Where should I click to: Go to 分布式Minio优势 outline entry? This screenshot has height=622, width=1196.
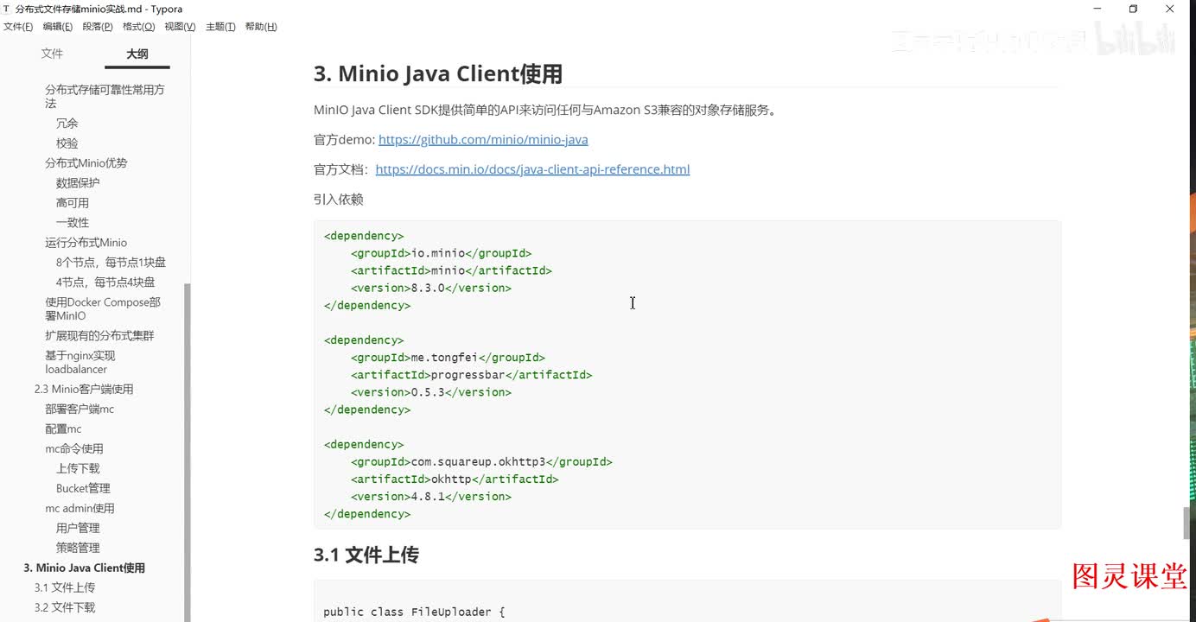pos(86,163)
